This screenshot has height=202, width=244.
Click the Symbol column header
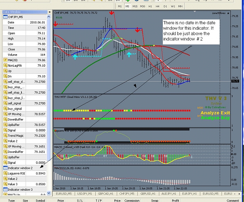(x=40, y=200)
